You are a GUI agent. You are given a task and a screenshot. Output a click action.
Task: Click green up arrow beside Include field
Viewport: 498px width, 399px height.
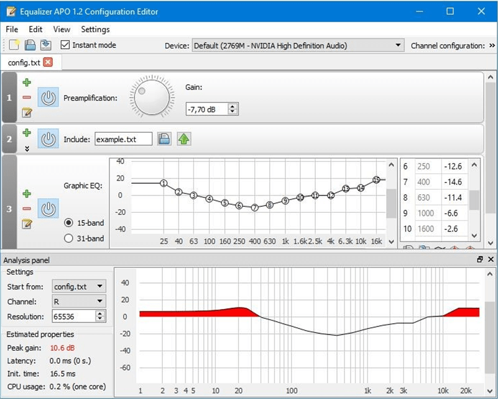click(x=184, y=139)
